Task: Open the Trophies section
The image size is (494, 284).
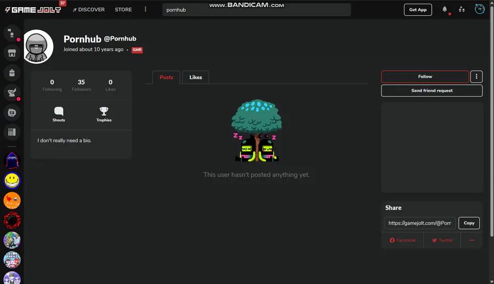Action: pos(104,114)
